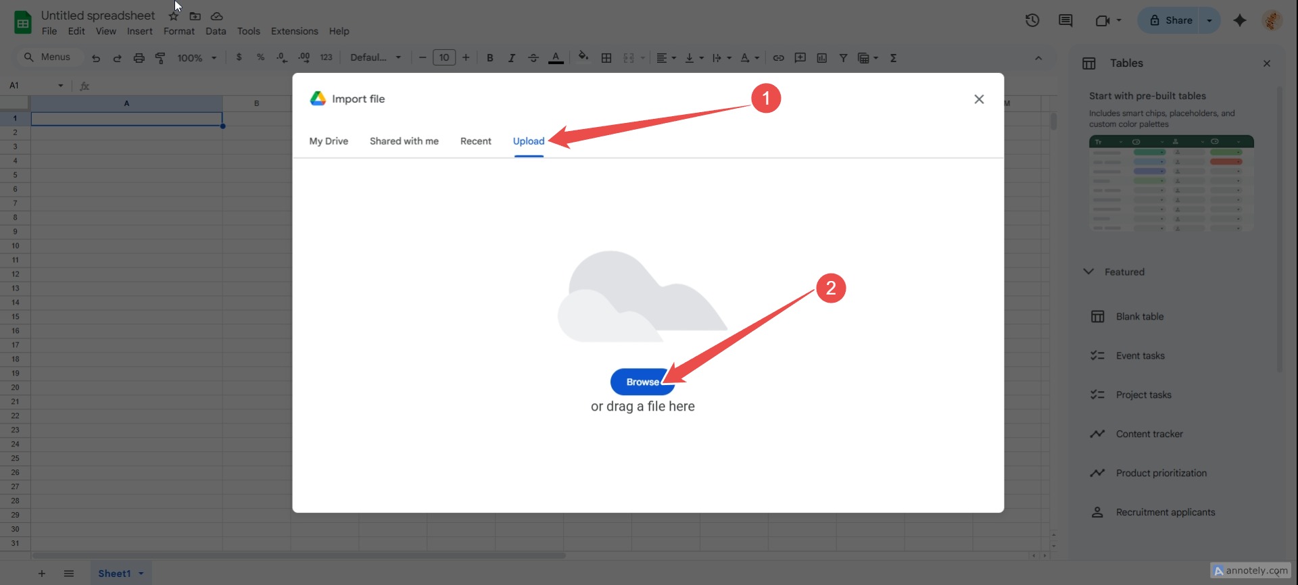
Task: Collapse the Featured section
Action: tap(1088, 272)
